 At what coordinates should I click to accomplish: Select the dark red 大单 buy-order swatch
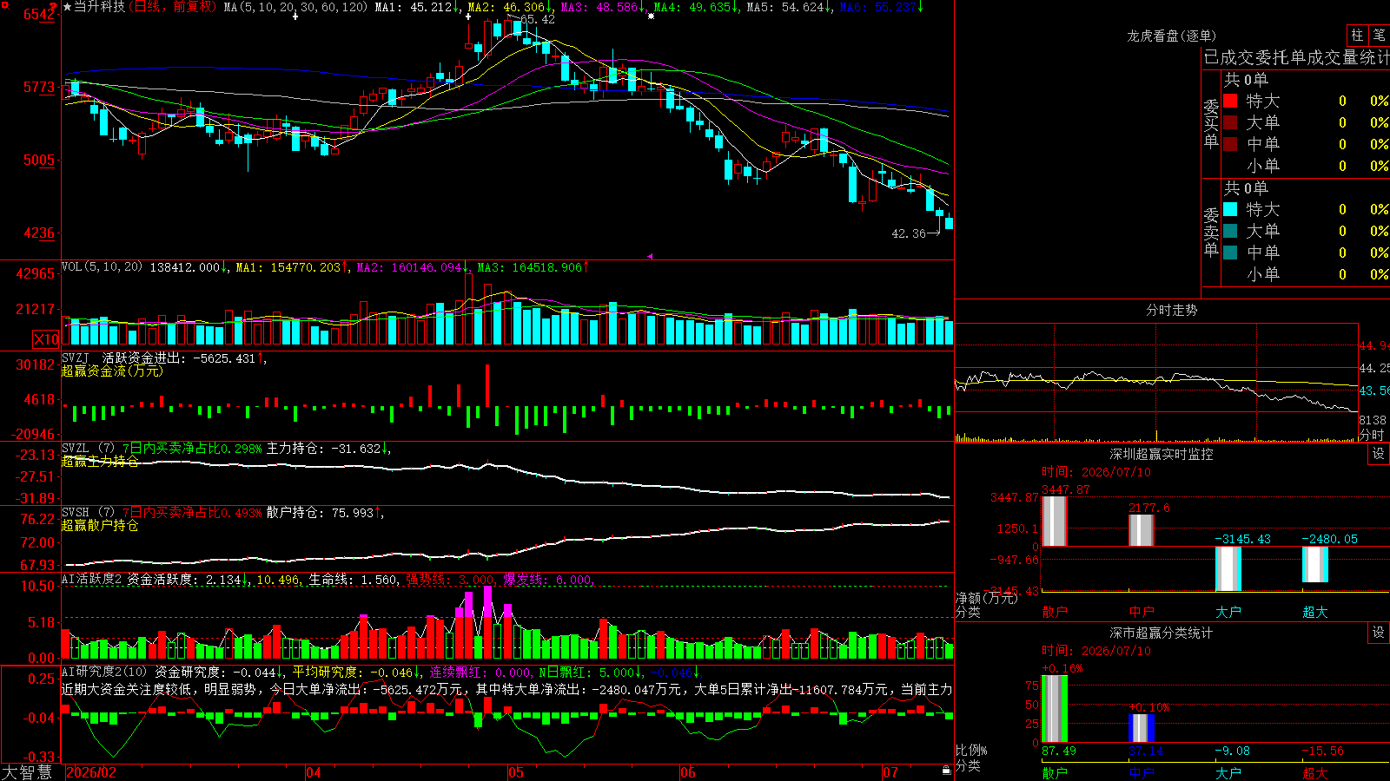(x=1230, y=122)
